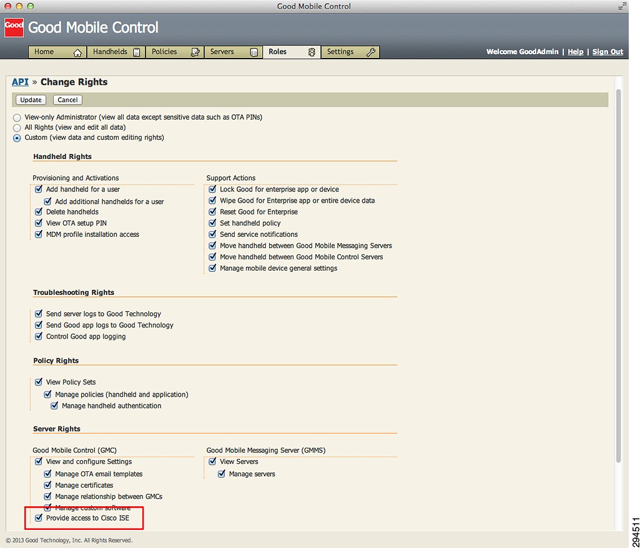
Task: Toggle Lock Good for enterprise app checkbox
Action: click(x=212, y=189)
